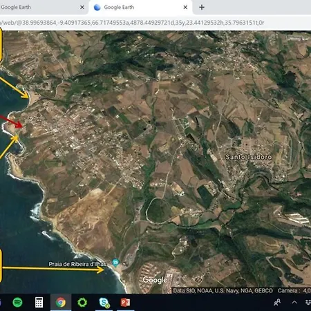
Task: Close the active Google Earth tab
Action: [185, 8]
